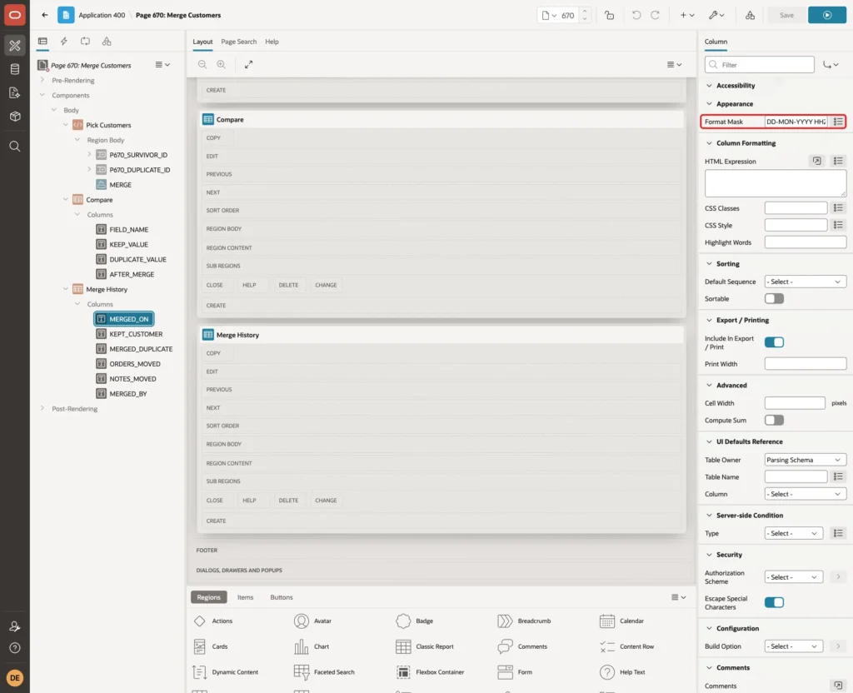Open SQL Workshop from the sidebar
Screen dimensions: 853x693
pos(15,69)
